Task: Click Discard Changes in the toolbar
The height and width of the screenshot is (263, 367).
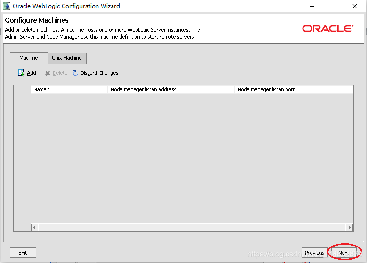Action: click(x=96, y=73)
